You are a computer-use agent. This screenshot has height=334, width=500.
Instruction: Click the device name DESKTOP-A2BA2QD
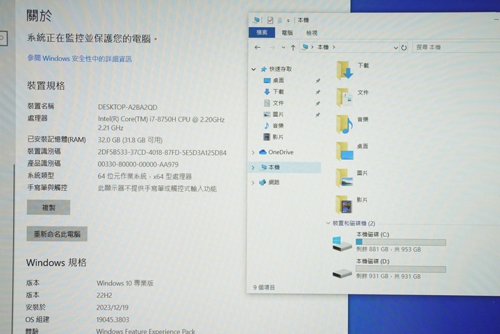(x=128, y=107)
